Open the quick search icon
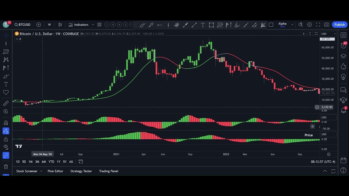This screenshot has height=196, width=349. [301, 25]
